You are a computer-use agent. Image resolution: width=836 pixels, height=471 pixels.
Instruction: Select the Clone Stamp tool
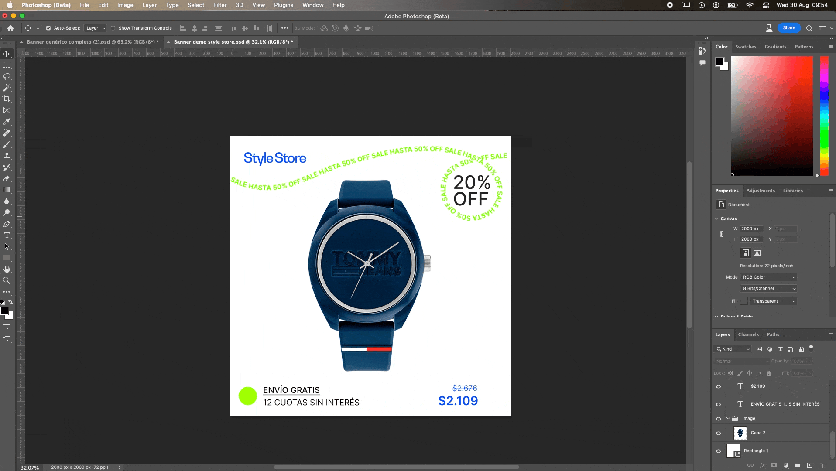[7, 156]
